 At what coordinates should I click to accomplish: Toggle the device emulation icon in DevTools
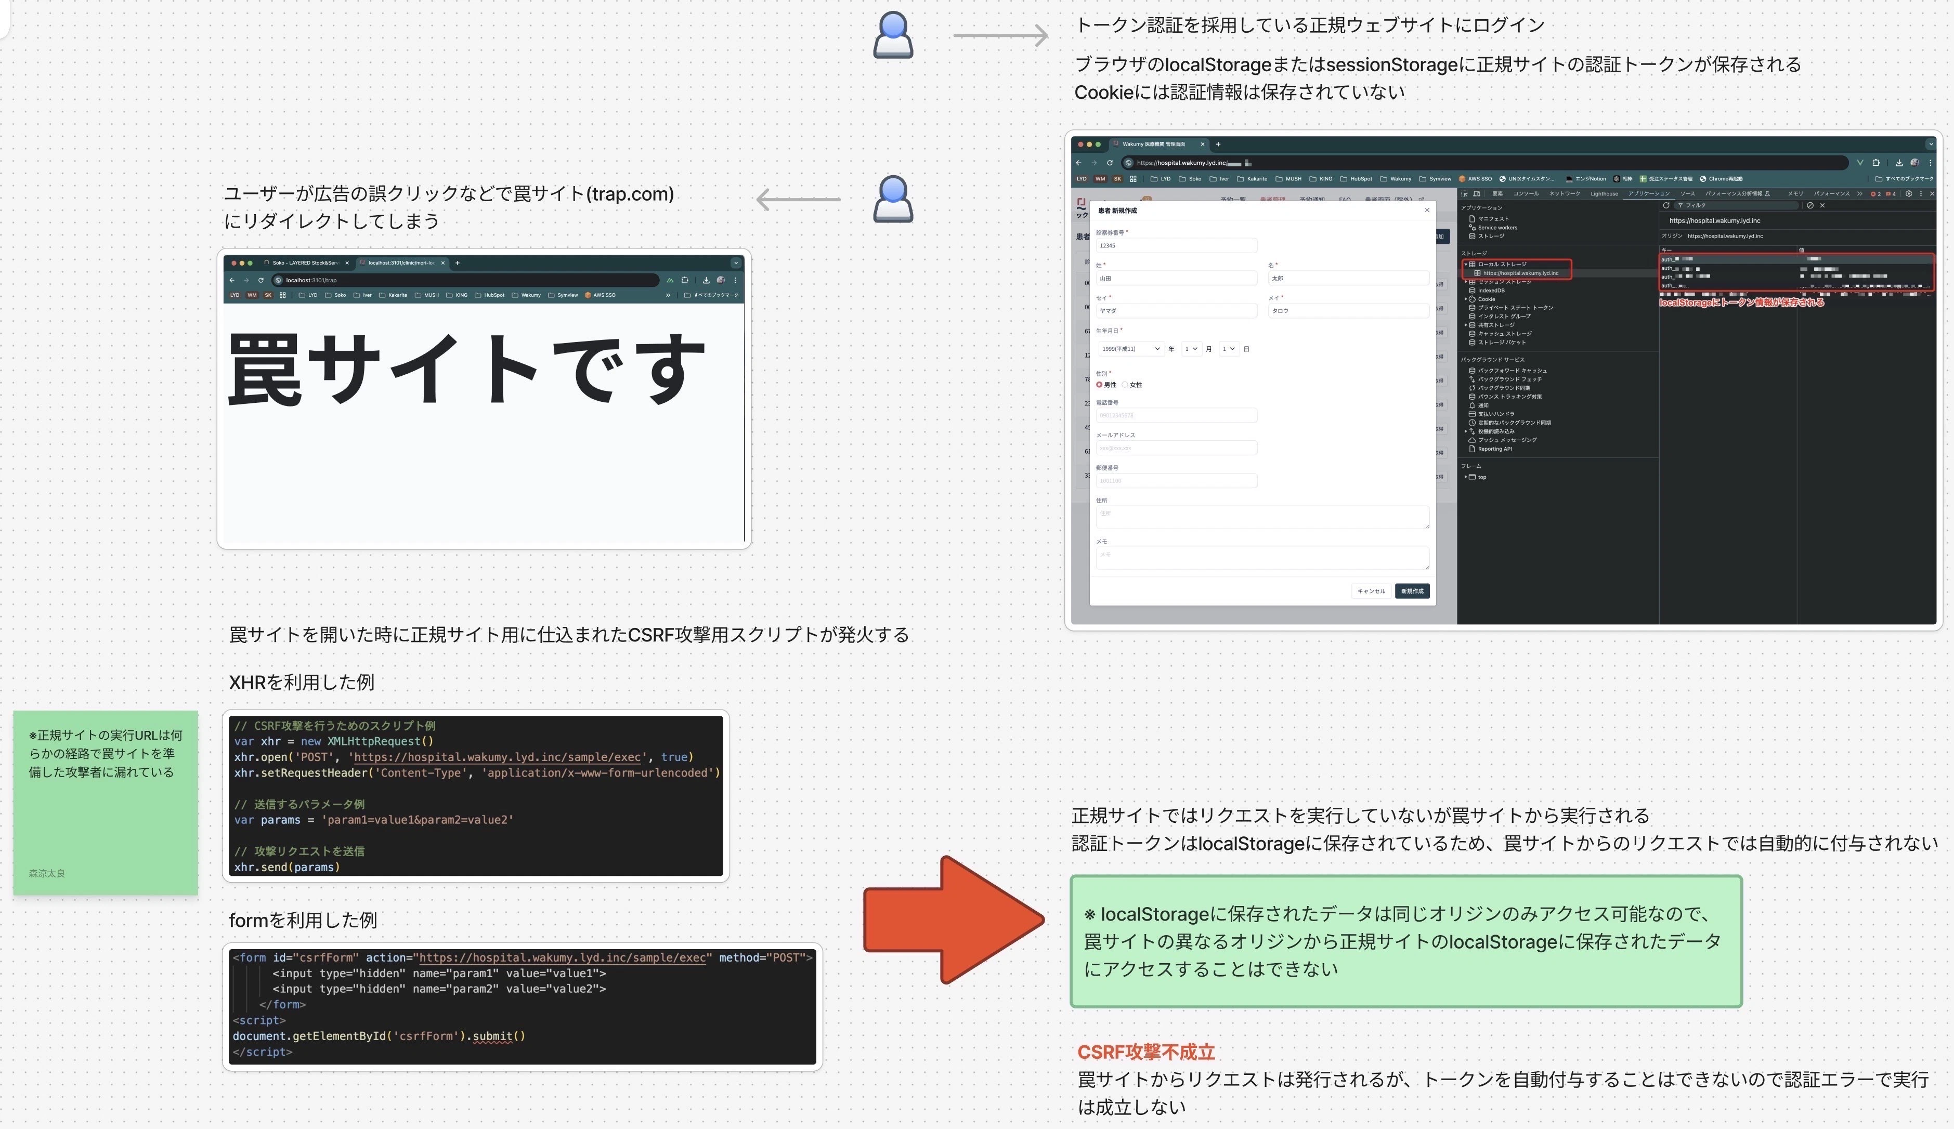click(1477, 194)
